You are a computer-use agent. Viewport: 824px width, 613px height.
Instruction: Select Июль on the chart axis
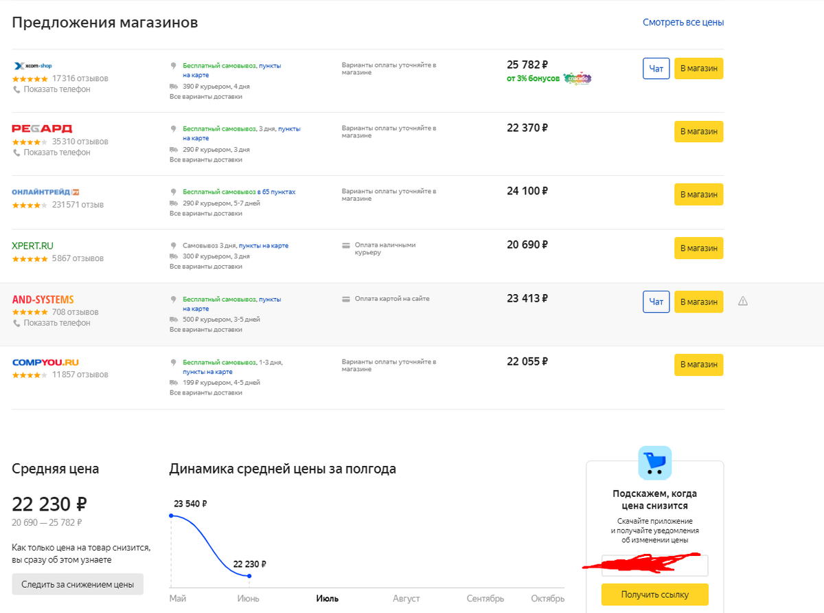point(328,599)
